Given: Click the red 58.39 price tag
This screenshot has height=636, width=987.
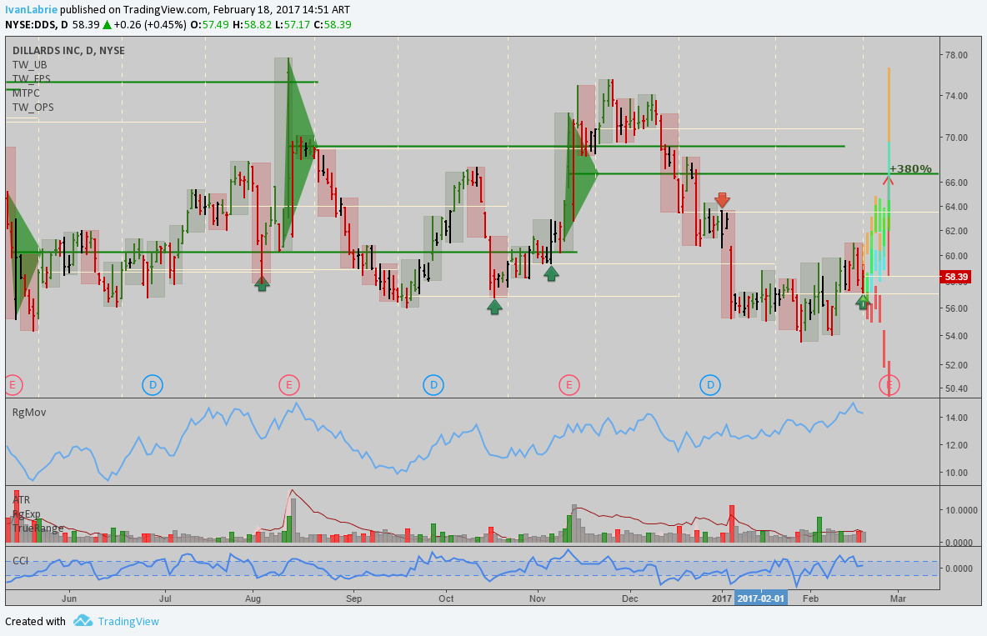Looking at the screenshot, I should (955, 277).
